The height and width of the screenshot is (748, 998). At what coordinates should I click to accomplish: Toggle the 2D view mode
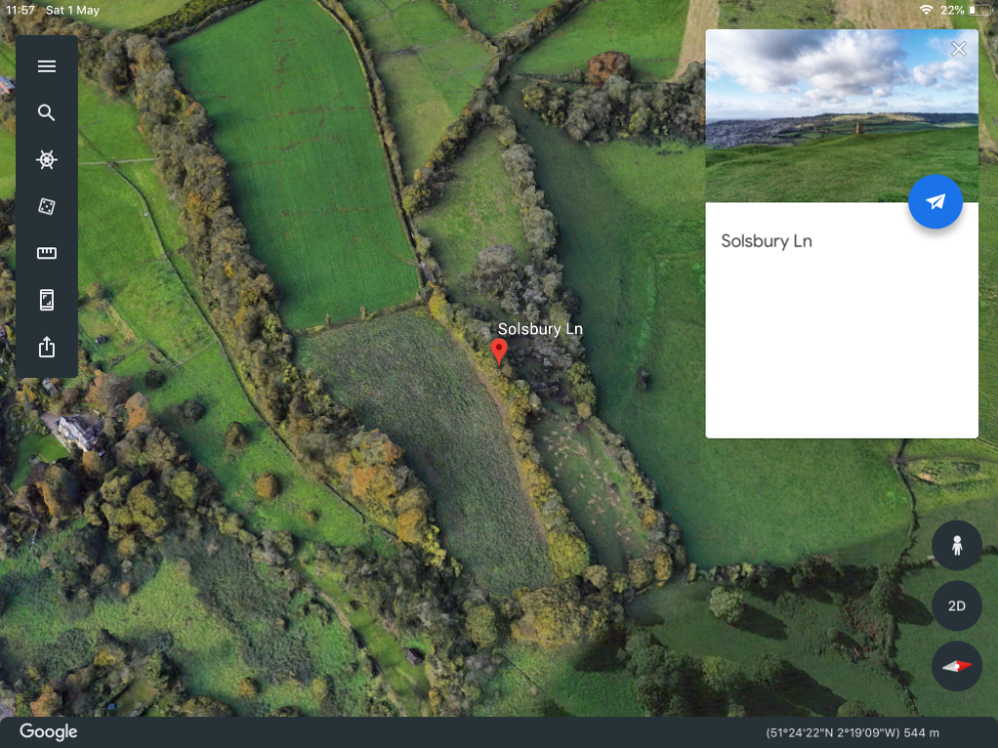(957, 605)
